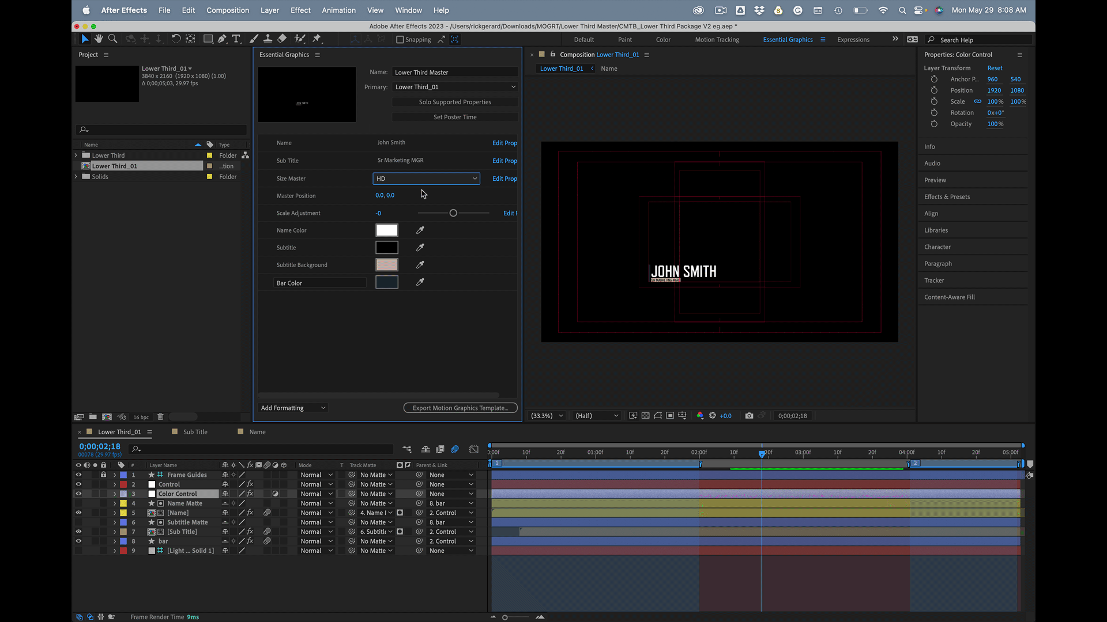The height and width of the screenshot is (622, 1107).
Task: Select the Clone Stamp tool
Action: [268, 39]
